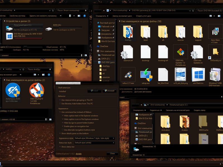This screenshot has height=167, width=223.
Task: Toggle the preview pane icon in Этот компьютер toolbar
Action: click(79, 16)
